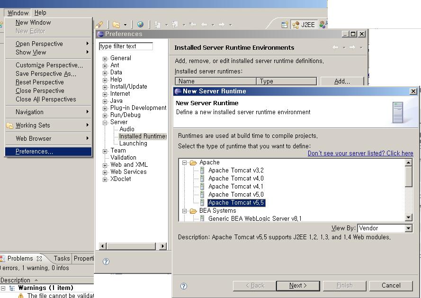Click the forward navigation arrow in toolbar
The width and height of the screenshot is (421, 298).
(x=221, y=25)
